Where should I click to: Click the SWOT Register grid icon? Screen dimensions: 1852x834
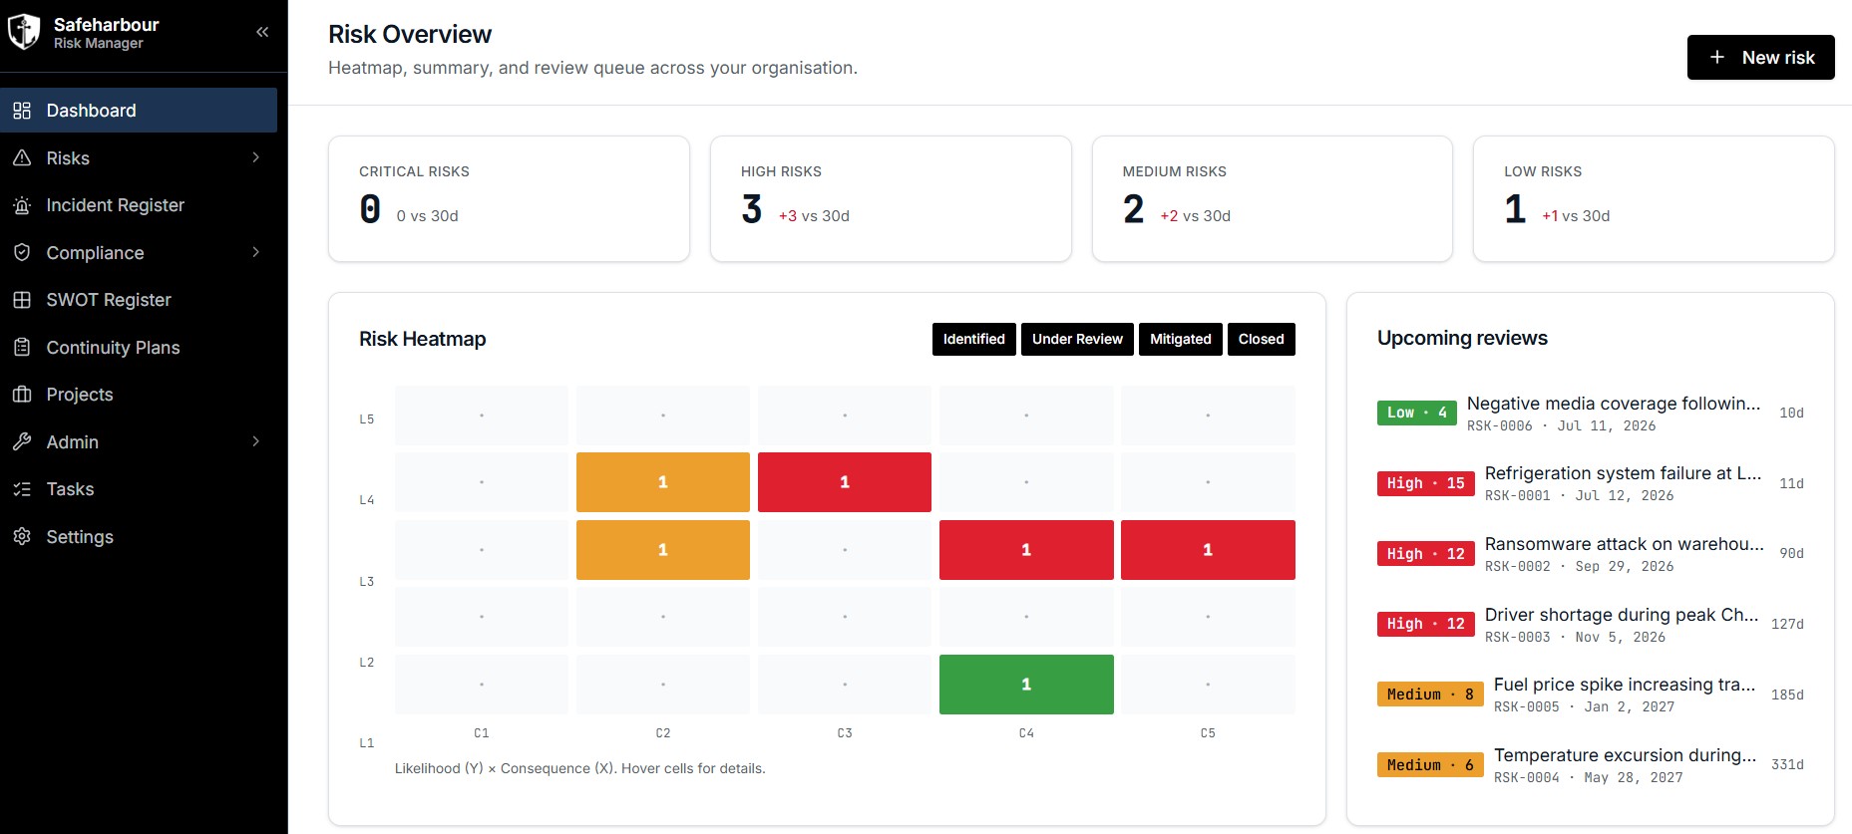tap(22, 300)
